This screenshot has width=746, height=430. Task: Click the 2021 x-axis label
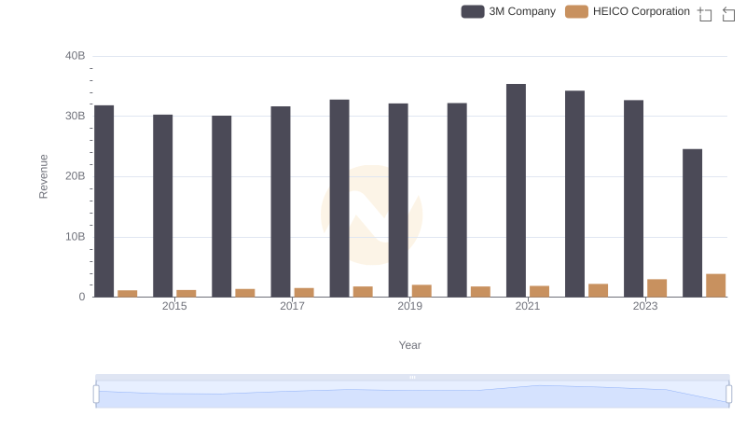527,306
